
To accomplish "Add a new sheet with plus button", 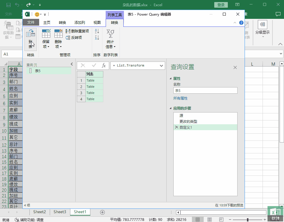I will [x=102, y=212].
